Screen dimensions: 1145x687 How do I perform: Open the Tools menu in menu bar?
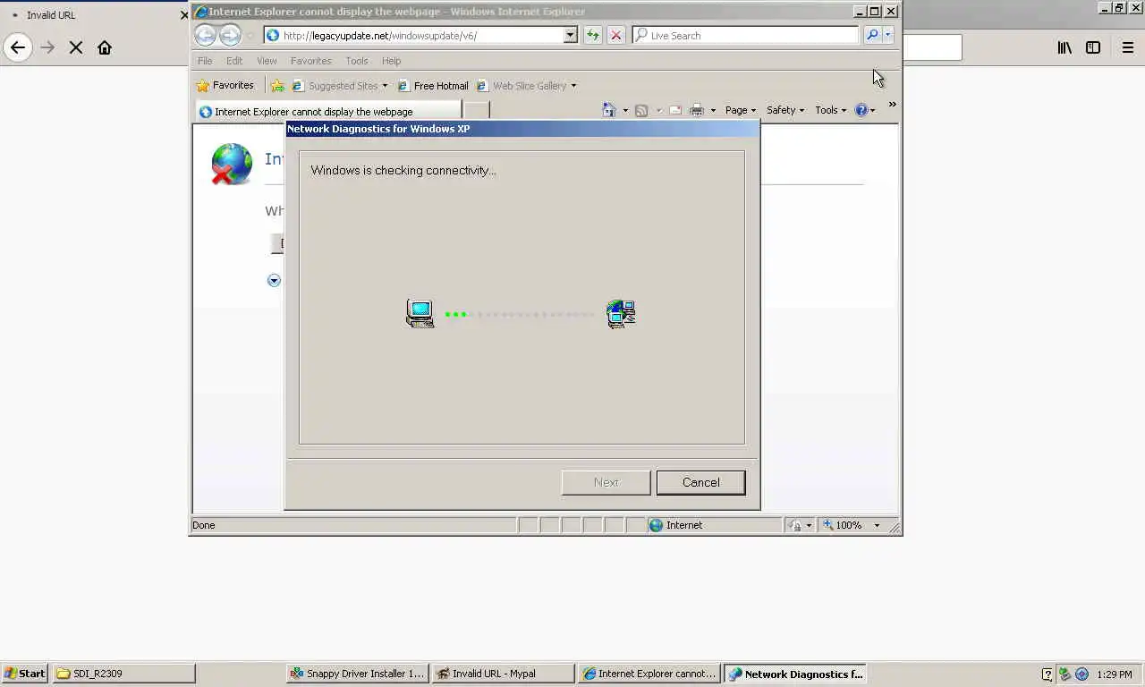pyautogui.click(x=357, y=61)
